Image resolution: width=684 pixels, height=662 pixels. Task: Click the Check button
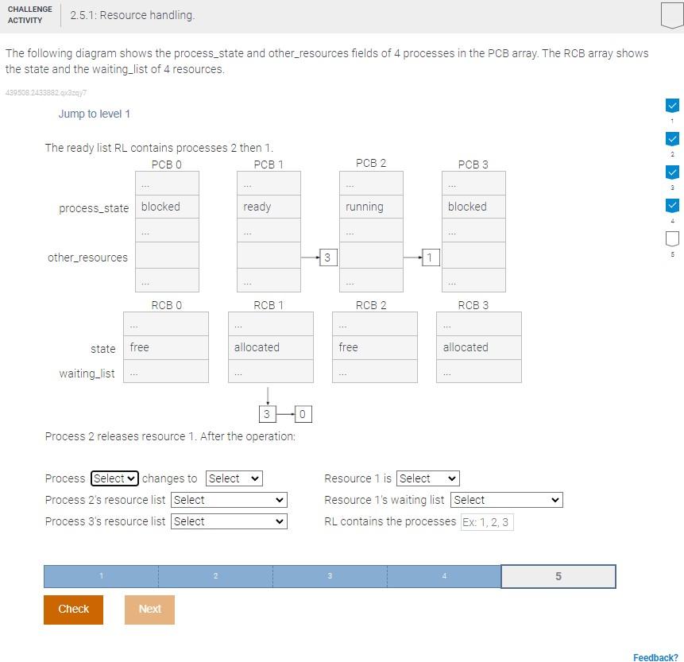coord(73,609)
